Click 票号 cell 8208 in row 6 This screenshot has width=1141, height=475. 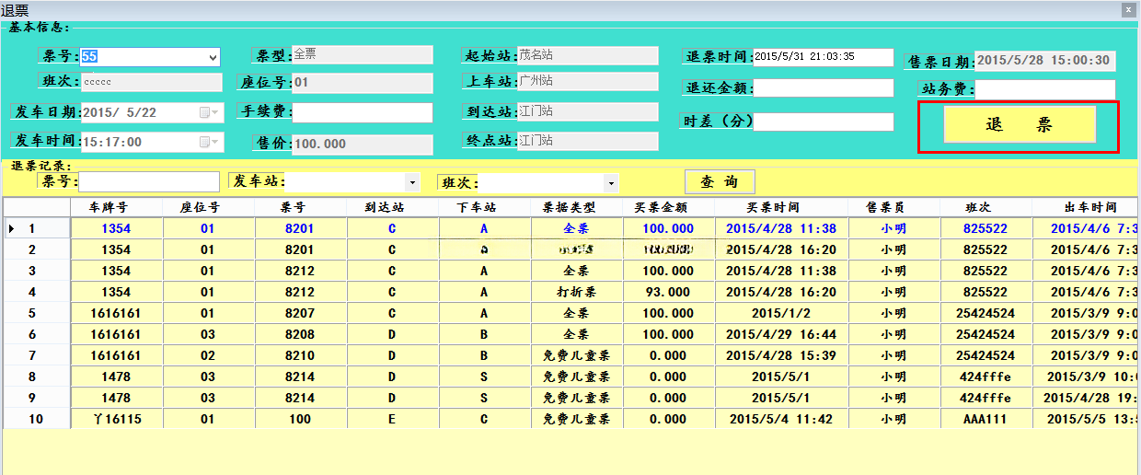[x=301, y=334]
